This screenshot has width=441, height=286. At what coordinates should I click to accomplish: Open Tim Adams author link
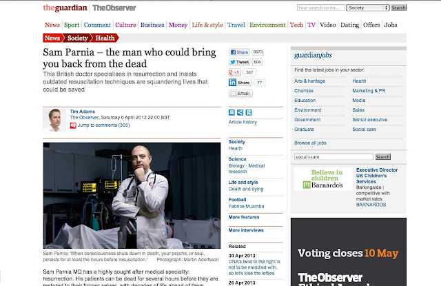tap(83, 112)
